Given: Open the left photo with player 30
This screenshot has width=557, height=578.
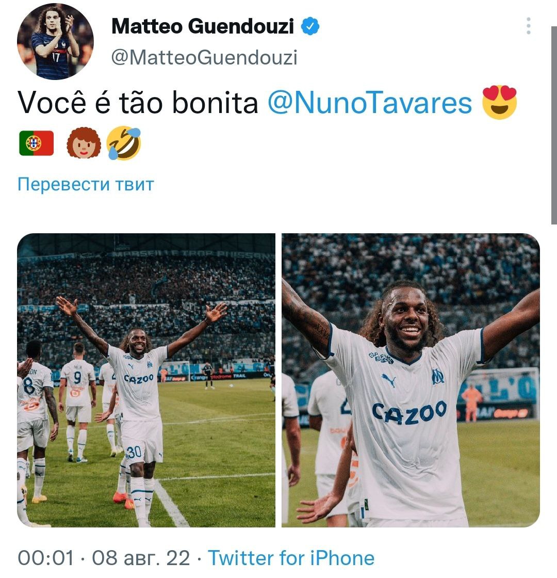Looking at the screenshot, I should (146, 380).
